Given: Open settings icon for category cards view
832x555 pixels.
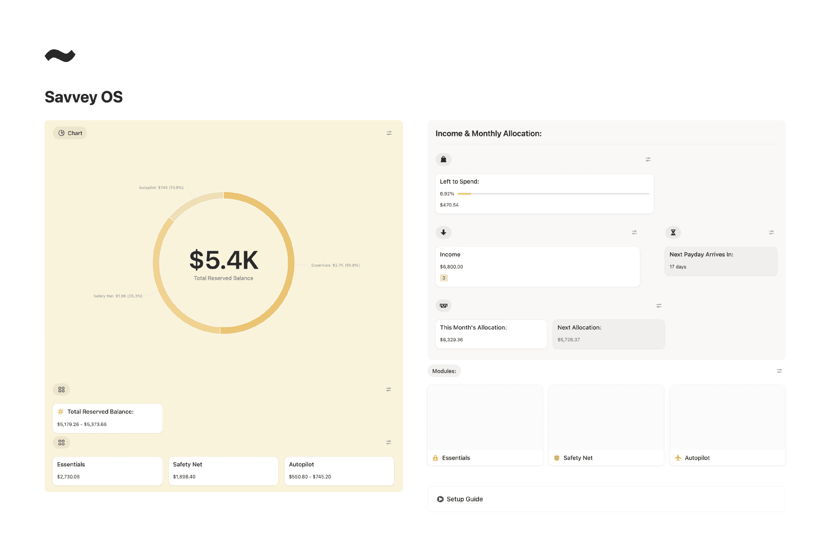Looking at the screenshot, I should (388, 443).
